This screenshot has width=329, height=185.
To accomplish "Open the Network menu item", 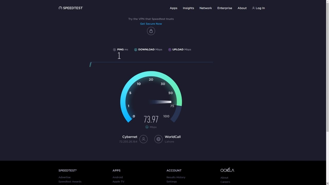I will (206, 8).
